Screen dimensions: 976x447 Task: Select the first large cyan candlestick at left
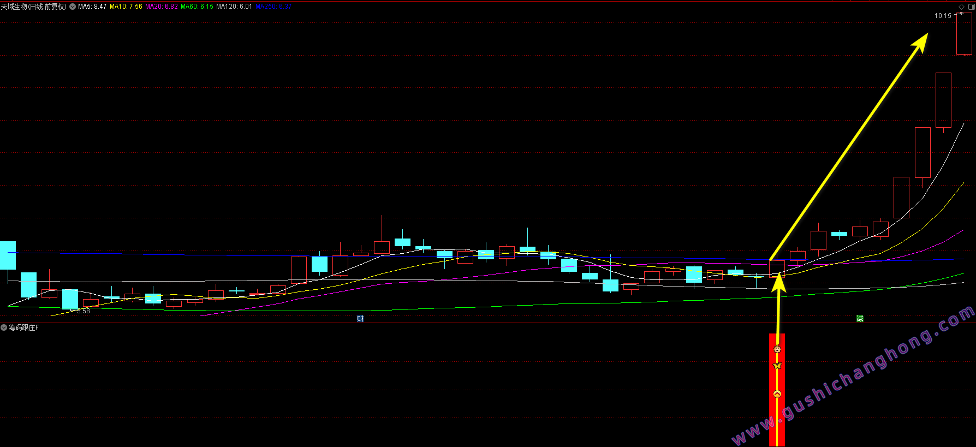point(8,255)
